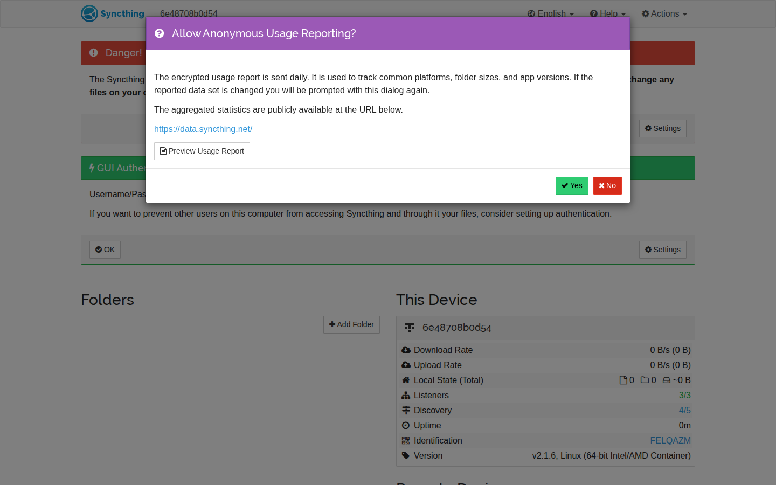776x485 pixels.
Task: Open Settings from GUI Authentication panel
Action: point(662,250)
